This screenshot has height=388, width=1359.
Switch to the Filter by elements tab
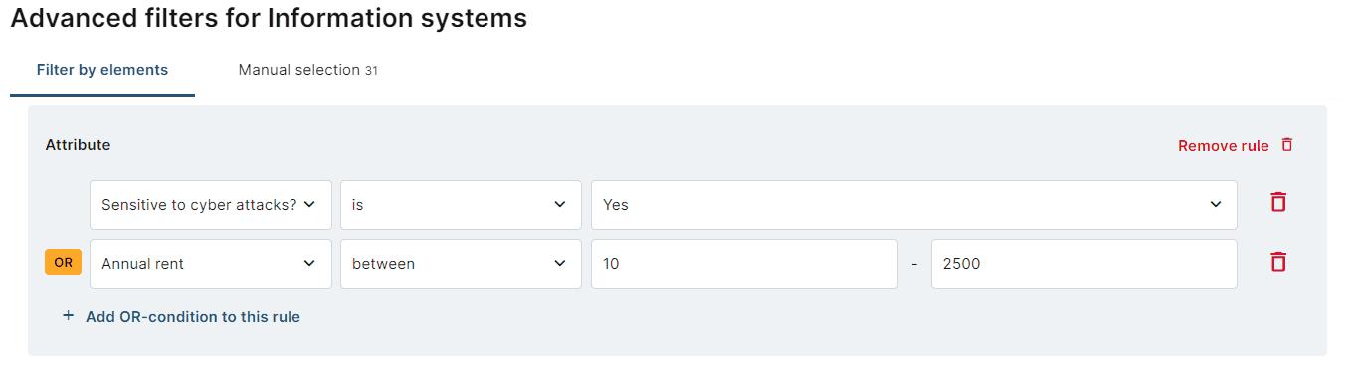(102, 70)
